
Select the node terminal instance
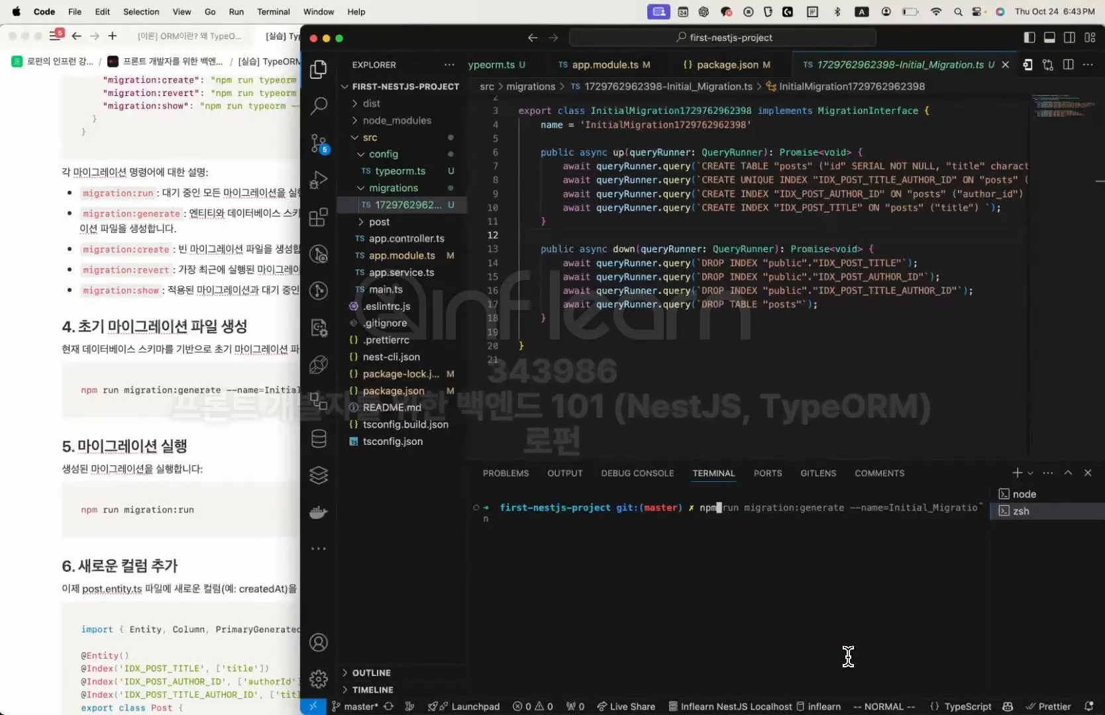pyautogui.click(x=1047, y=494)
